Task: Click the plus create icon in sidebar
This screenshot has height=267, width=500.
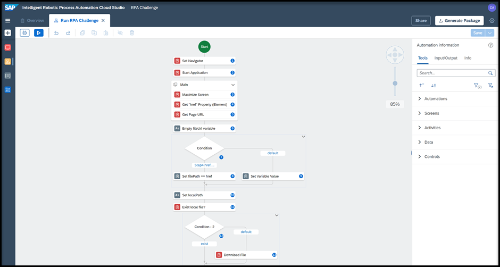Action: click(7, 33)
